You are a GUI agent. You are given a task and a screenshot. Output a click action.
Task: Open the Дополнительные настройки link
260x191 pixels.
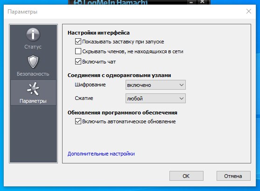click(x=101, y=154)
